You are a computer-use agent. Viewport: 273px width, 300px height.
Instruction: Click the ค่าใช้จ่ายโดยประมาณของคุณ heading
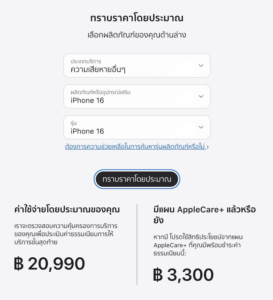coord(67,209)
